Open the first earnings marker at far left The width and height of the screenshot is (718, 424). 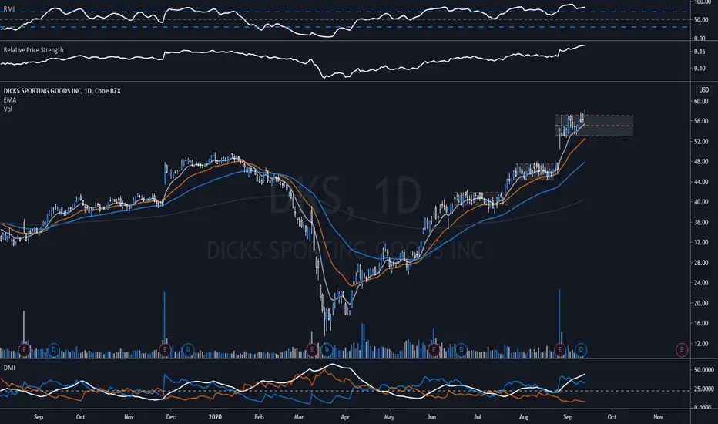pos(25,350)
